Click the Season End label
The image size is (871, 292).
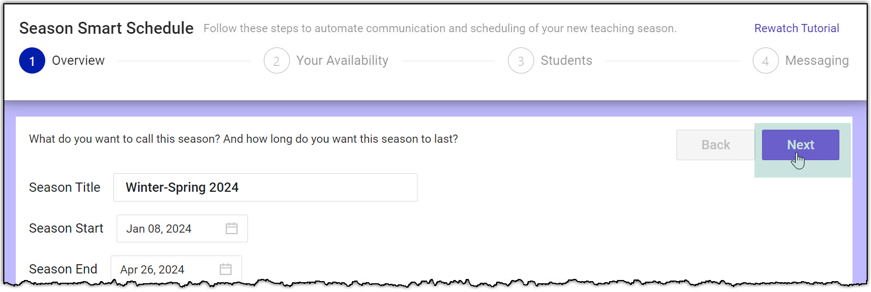pyautogui.click(x=63, y=269)
